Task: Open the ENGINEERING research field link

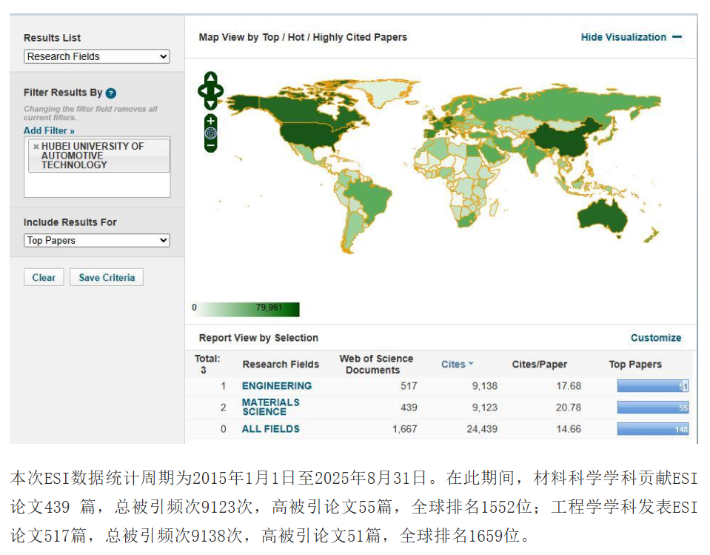Action: [x=276, y=385]
